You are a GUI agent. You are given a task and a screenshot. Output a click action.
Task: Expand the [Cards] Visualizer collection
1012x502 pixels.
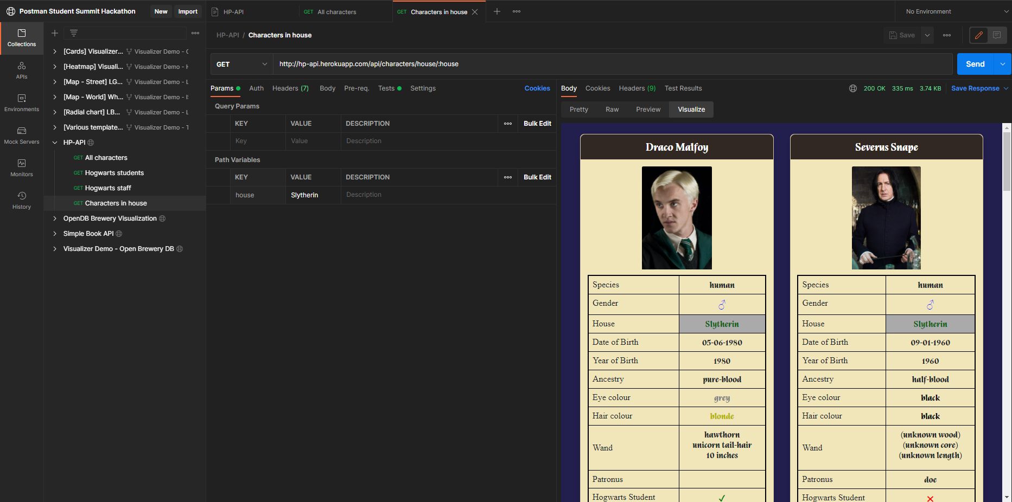(55, 52)
